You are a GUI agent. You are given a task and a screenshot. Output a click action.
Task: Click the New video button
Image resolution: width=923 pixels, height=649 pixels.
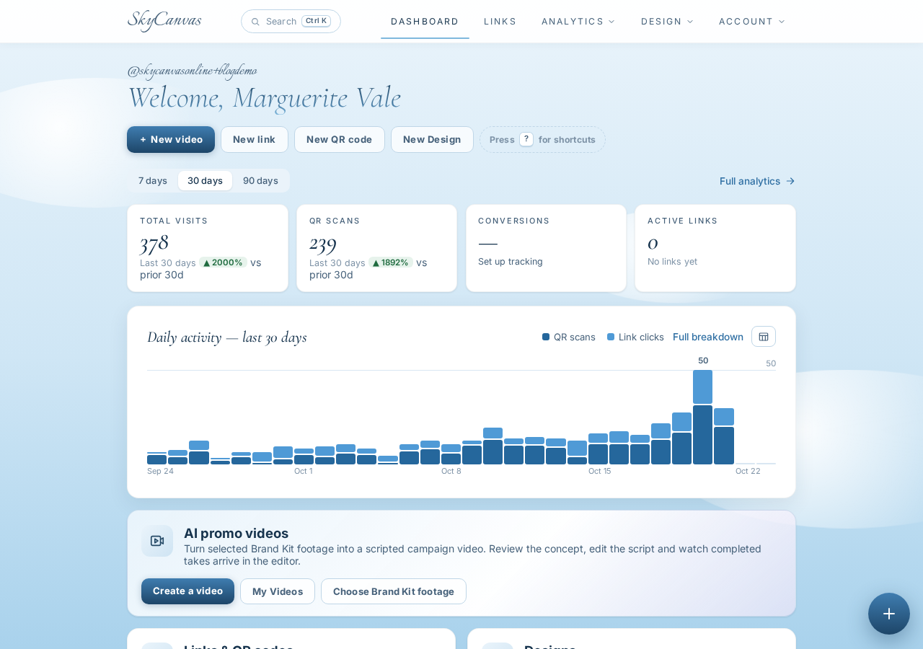tap(171, 140)
